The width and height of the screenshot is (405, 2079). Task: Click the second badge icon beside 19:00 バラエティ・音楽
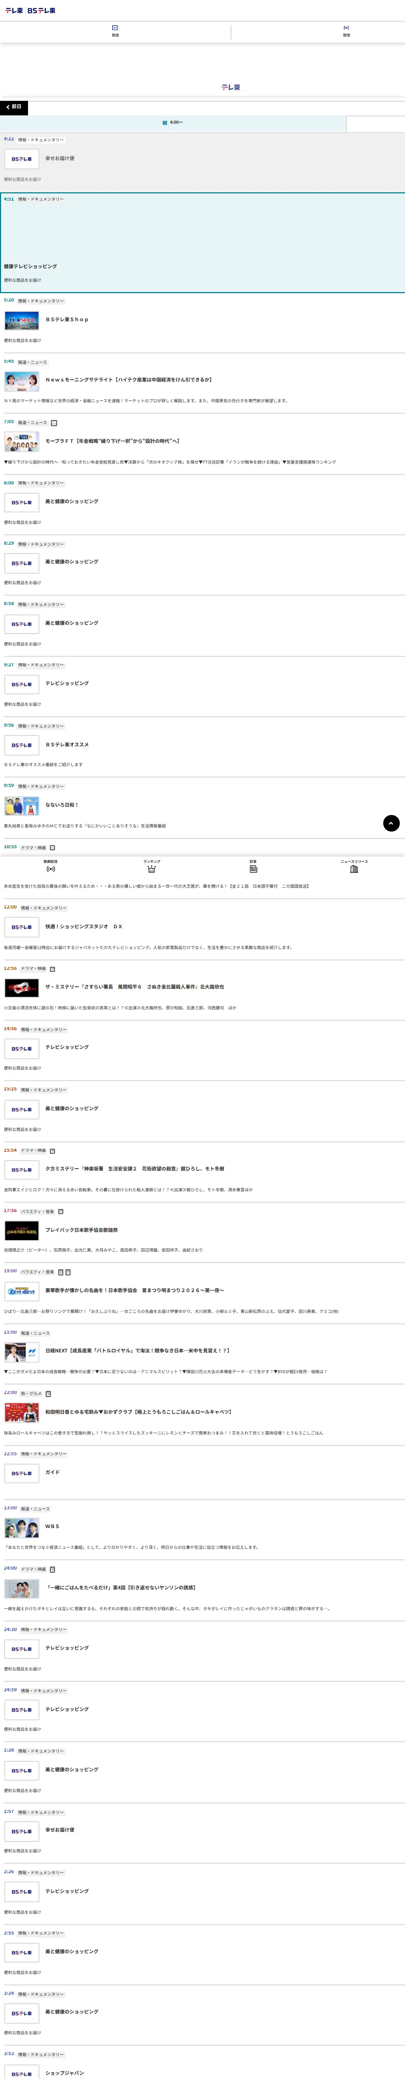click(x=68, y=1272)
